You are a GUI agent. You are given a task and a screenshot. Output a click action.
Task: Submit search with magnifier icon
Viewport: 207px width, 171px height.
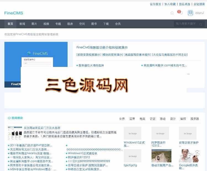point(201,24)
